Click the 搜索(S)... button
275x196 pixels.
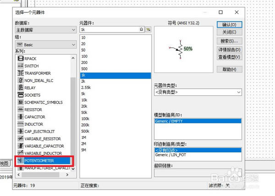230,41
